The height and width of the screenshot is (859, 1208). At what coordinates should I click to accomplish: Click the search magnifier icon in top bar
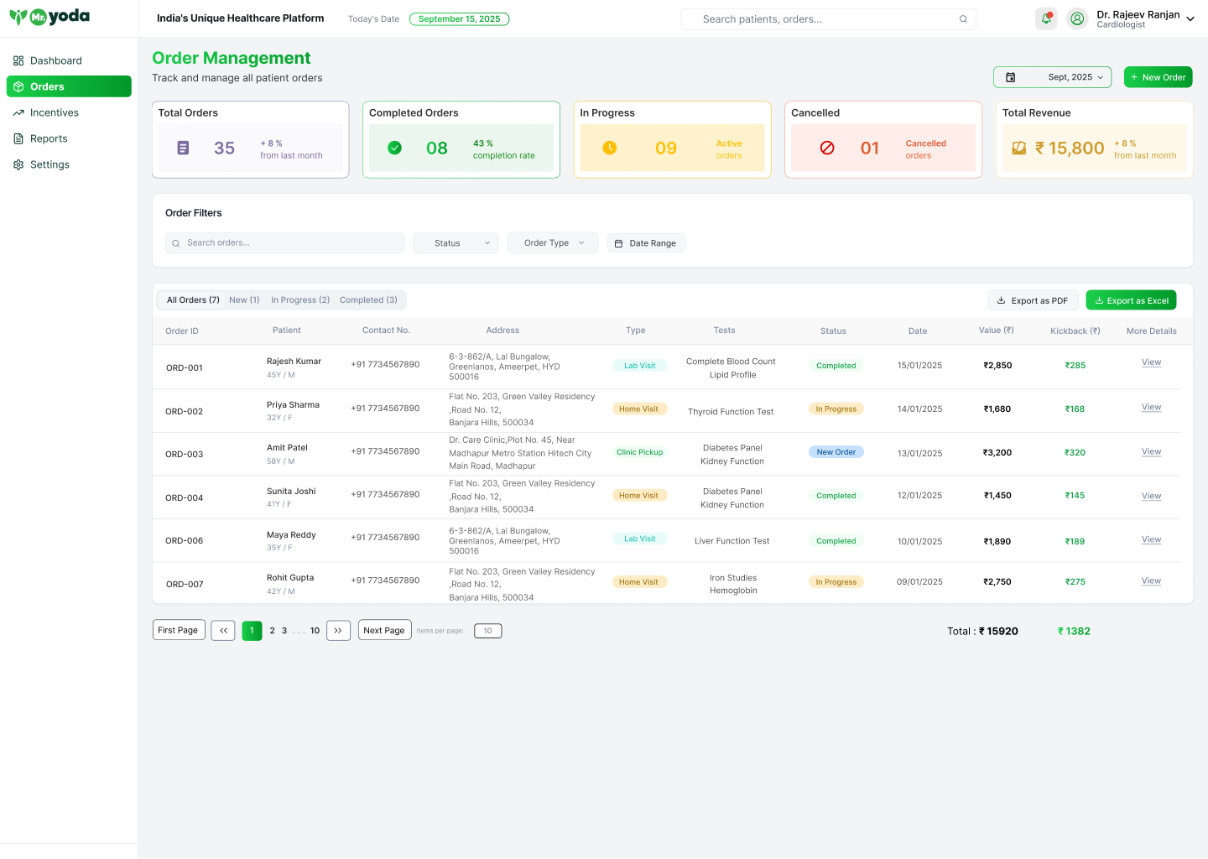pyautogui.click(x=963, y=19)
